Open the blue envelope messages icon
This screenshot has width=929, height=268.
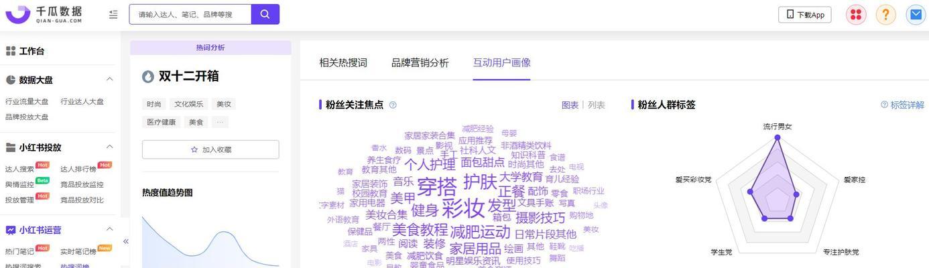[x=916, y=15]
